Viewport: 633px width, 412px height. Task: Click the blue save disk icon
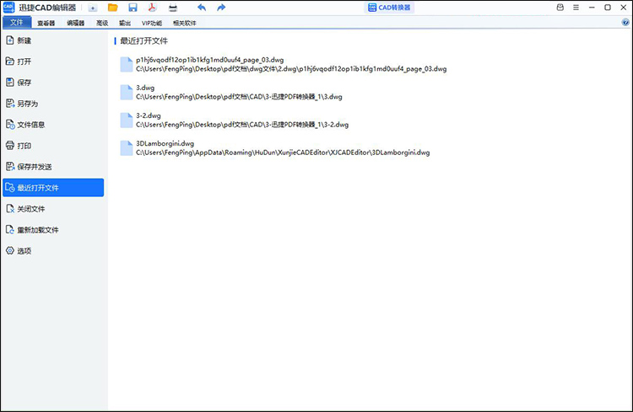pyautogui.click(x=133, y=8)
